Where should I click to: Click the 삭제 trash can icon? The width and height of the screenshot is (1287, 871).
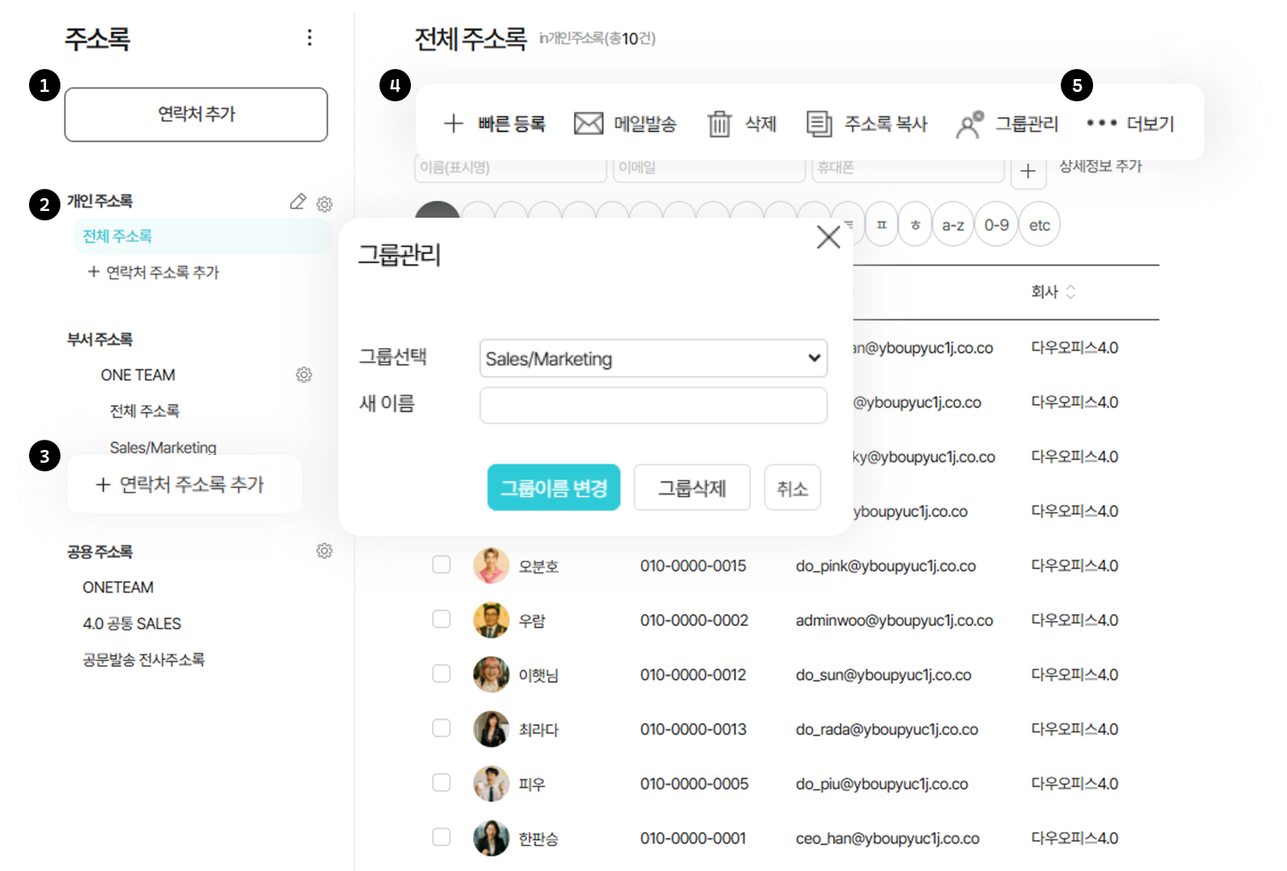pyautogui.click(x=720, y=124)
